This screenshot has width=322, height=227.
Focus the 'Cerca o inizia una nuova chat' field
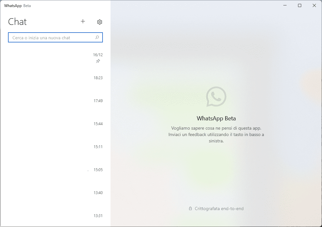pos(51,38)
